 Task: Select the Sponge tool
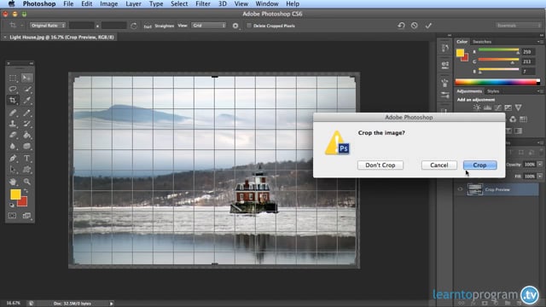[x=26, y=147]
